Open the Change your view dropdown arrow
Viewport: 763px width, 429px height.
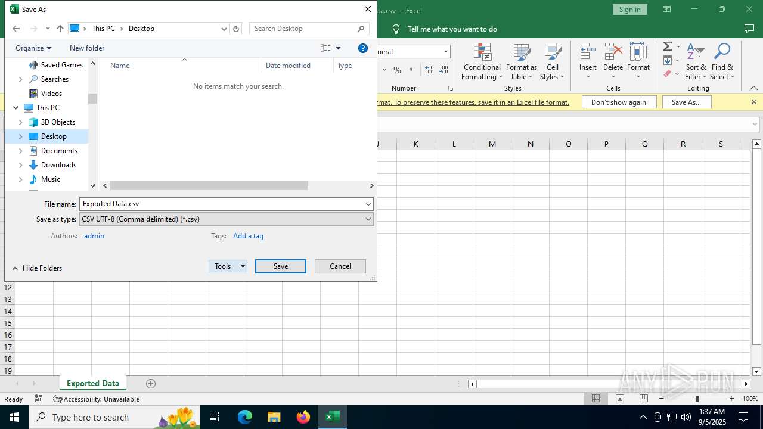(338, 48)
